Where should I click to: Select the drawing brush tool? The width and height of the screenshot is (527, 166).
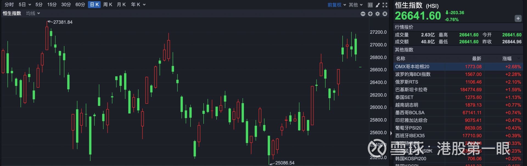point(378,5)
